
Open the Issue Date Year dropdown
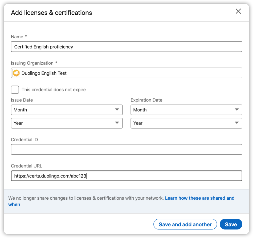click(x=67, y=123)
